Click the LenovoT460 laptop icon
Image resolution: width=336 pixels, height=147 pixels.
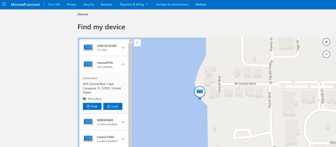(88, 139)
